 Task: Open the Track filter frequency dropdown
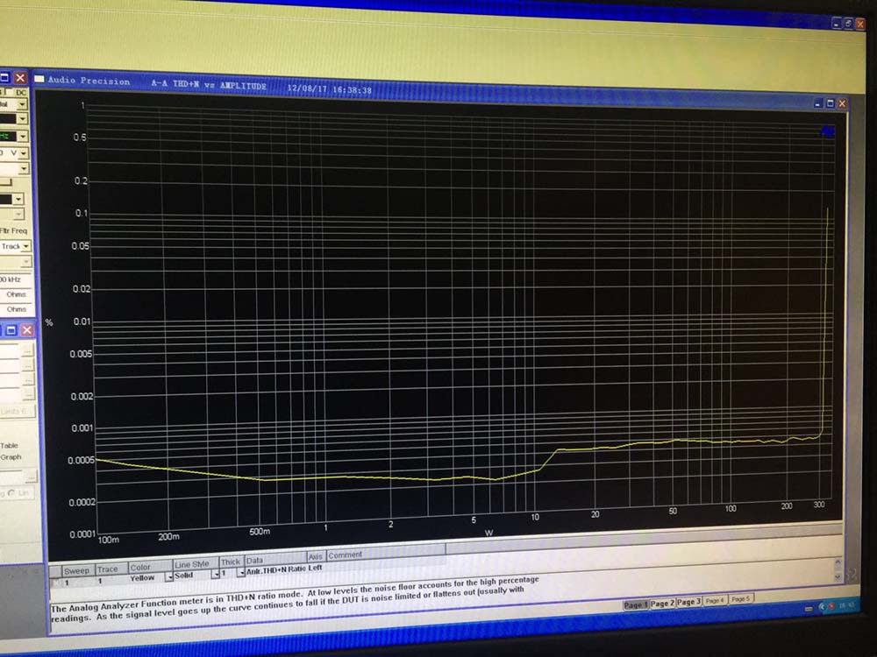(x=27, y=247)
